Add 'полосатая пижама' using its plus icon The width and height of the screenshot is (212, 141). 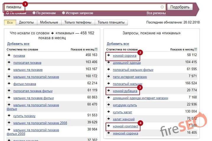(x=9, y=63)
